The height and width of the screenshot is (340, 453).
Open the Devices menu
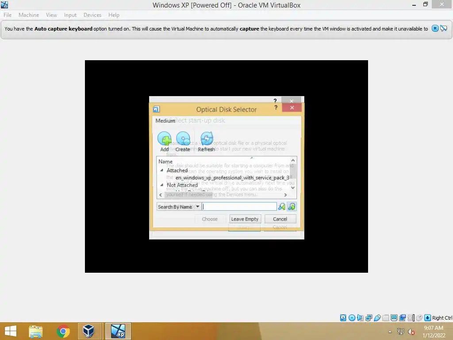coord(92,15)
